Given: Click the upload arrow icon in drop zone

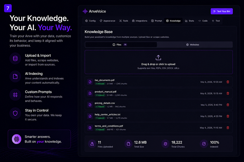Looking at the screenshot, I should click(158, 58).
